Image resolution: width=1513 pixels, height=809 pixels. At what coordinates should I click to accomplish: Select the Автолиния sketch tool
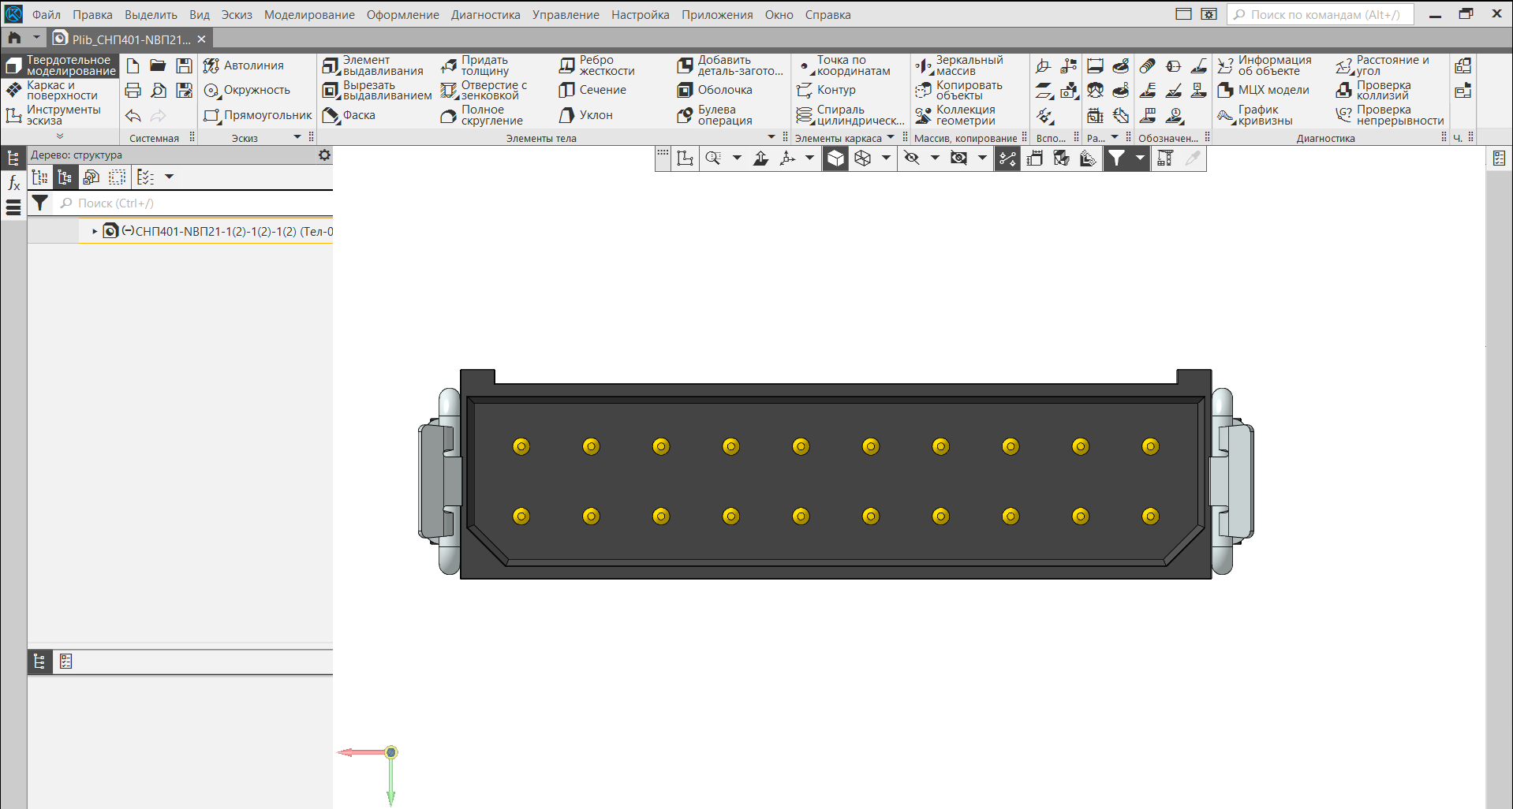coord(244,65)
